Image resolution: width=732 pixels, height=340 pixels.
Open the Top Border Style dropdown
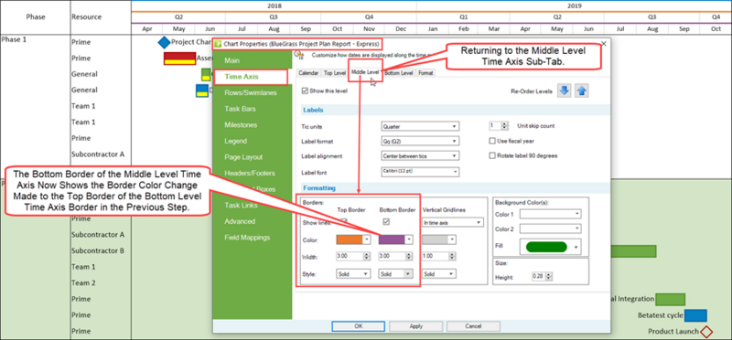pyautogui.click(x=353, y=274)
